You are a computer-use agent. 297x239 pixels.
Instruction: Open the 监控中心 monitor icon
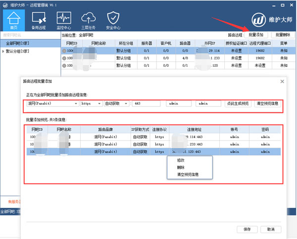point(64,20)
